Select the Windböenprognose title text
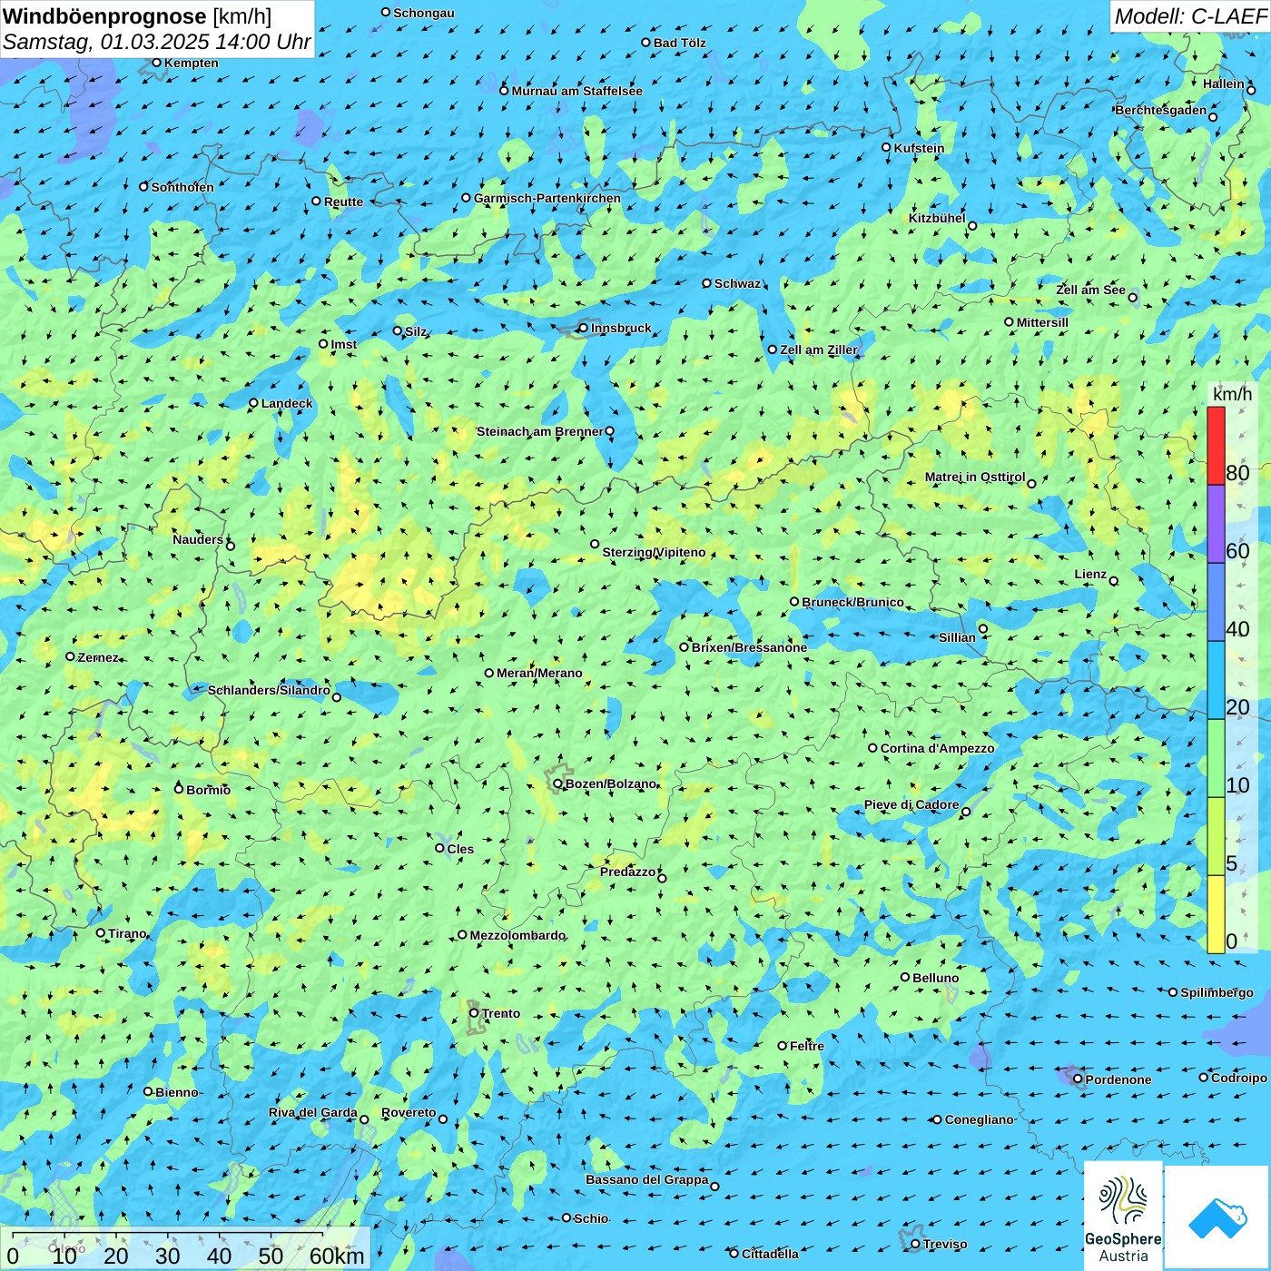Image resolution: width=1271 pixels, height=1271 pixels. click(104, 16)
